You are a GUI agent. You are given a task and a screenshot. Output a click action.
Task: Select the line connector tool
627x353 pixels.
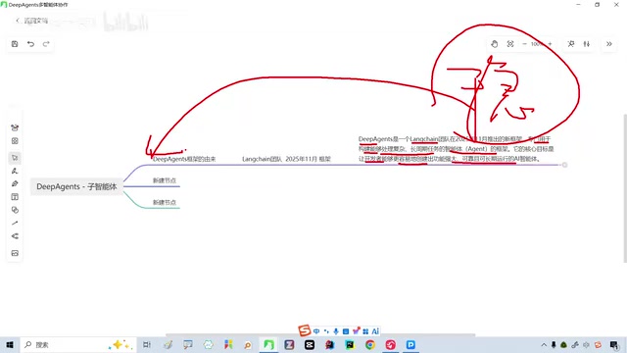pyautogui.click(x=15, y=223)
